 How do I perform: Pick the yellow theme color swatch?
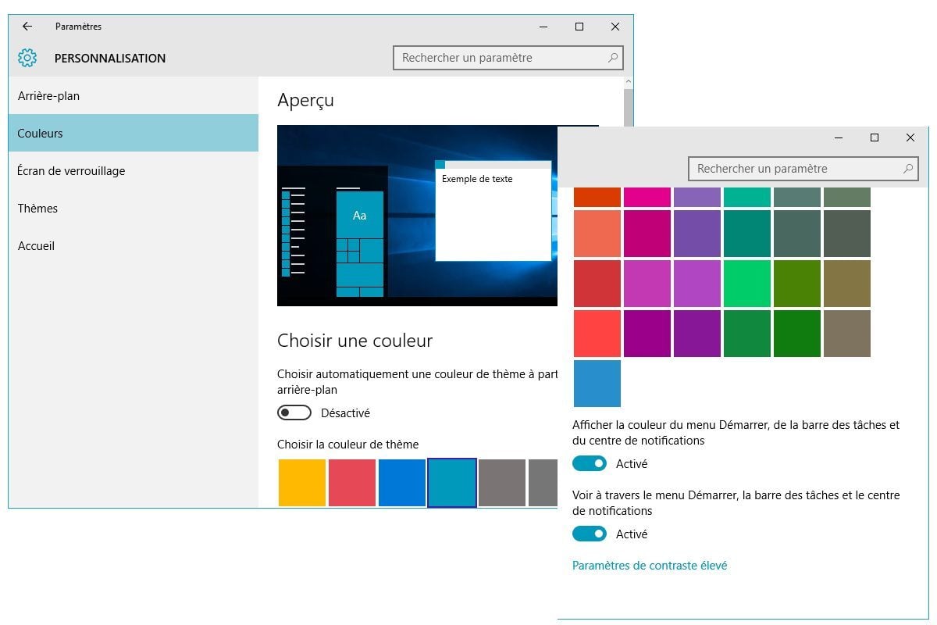point(302,483)
